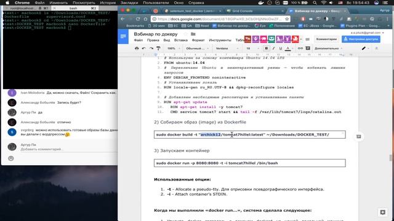Print the Google Docs document
The height and width of the screenshot is (221, 394).
137,48
